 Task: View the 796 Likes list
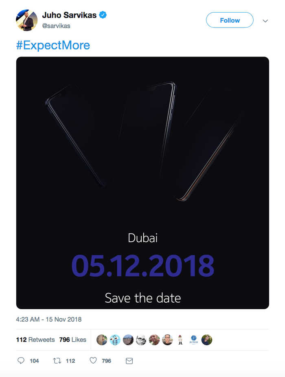point(73,340)
